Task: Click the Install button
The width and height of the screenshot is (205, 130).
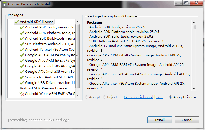Action: 160,120
